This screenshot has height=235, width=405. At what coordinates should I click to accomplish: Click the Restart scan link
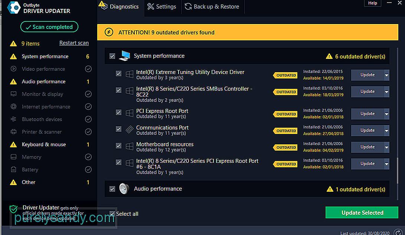(x=74, y=43)
